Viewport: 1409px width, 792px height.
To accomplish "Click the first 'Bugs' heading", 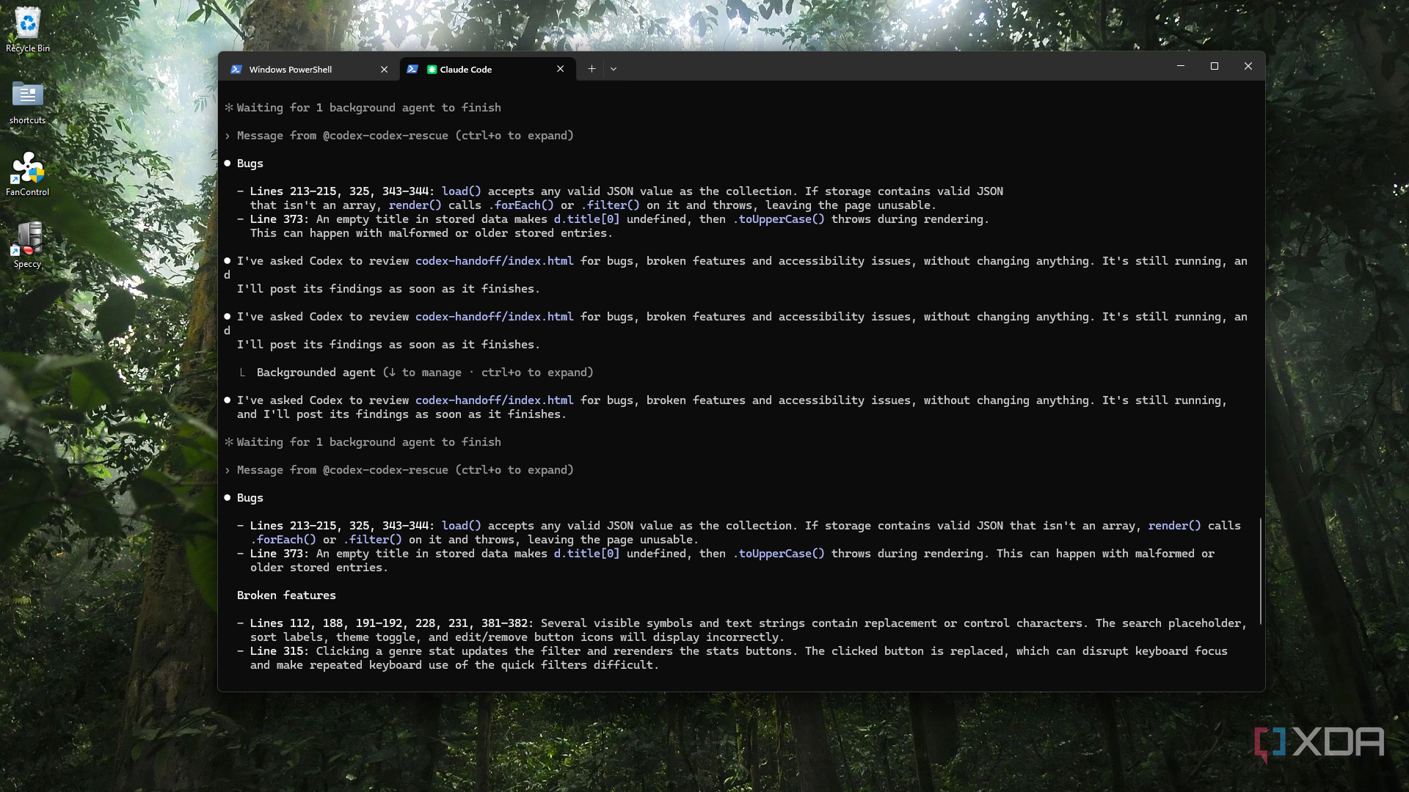I will (x=250, y=164).
